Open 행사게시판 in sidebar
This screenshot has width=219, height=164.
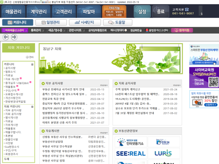[x=11, y=117]
